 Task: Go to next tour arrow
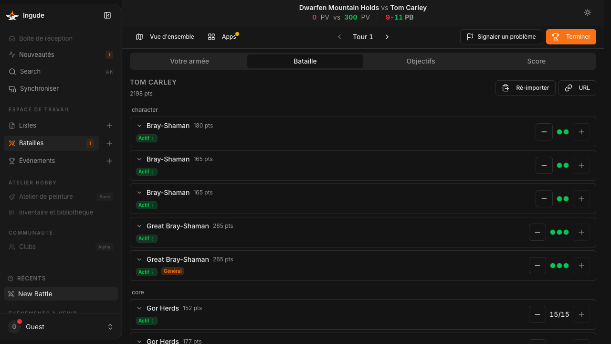(x=387, y=37)
